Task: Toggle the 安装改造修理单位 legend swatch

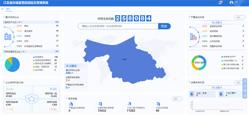Action: [34, 60]
